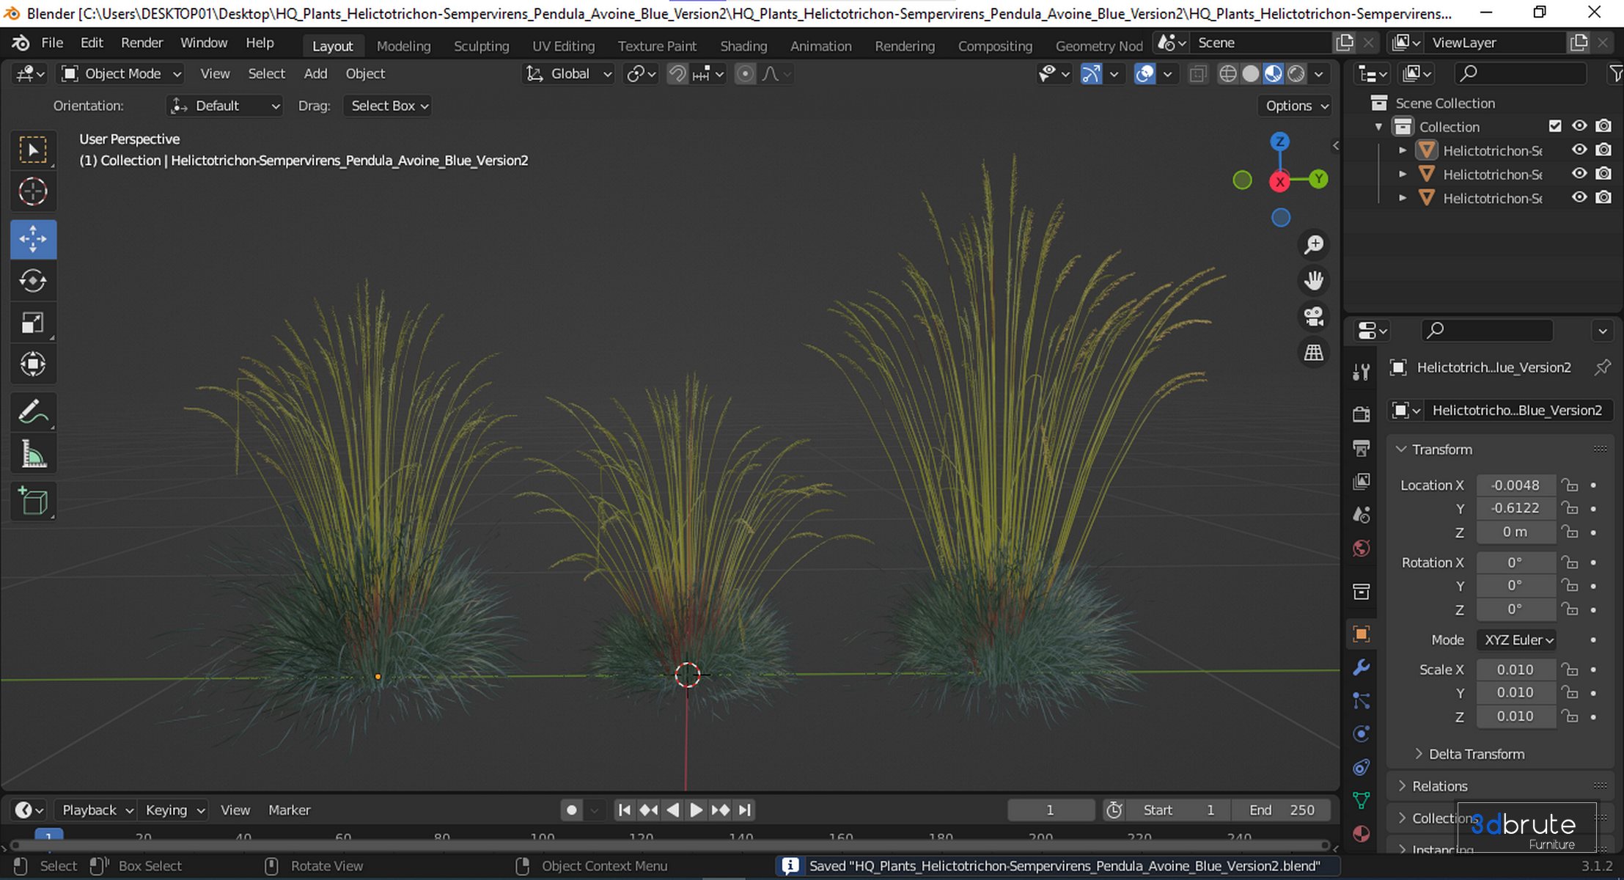The height and width of the screenshot is (880, 1624).
Task: Open the Modifier properties wrench tab
Action: [1361, 667]
